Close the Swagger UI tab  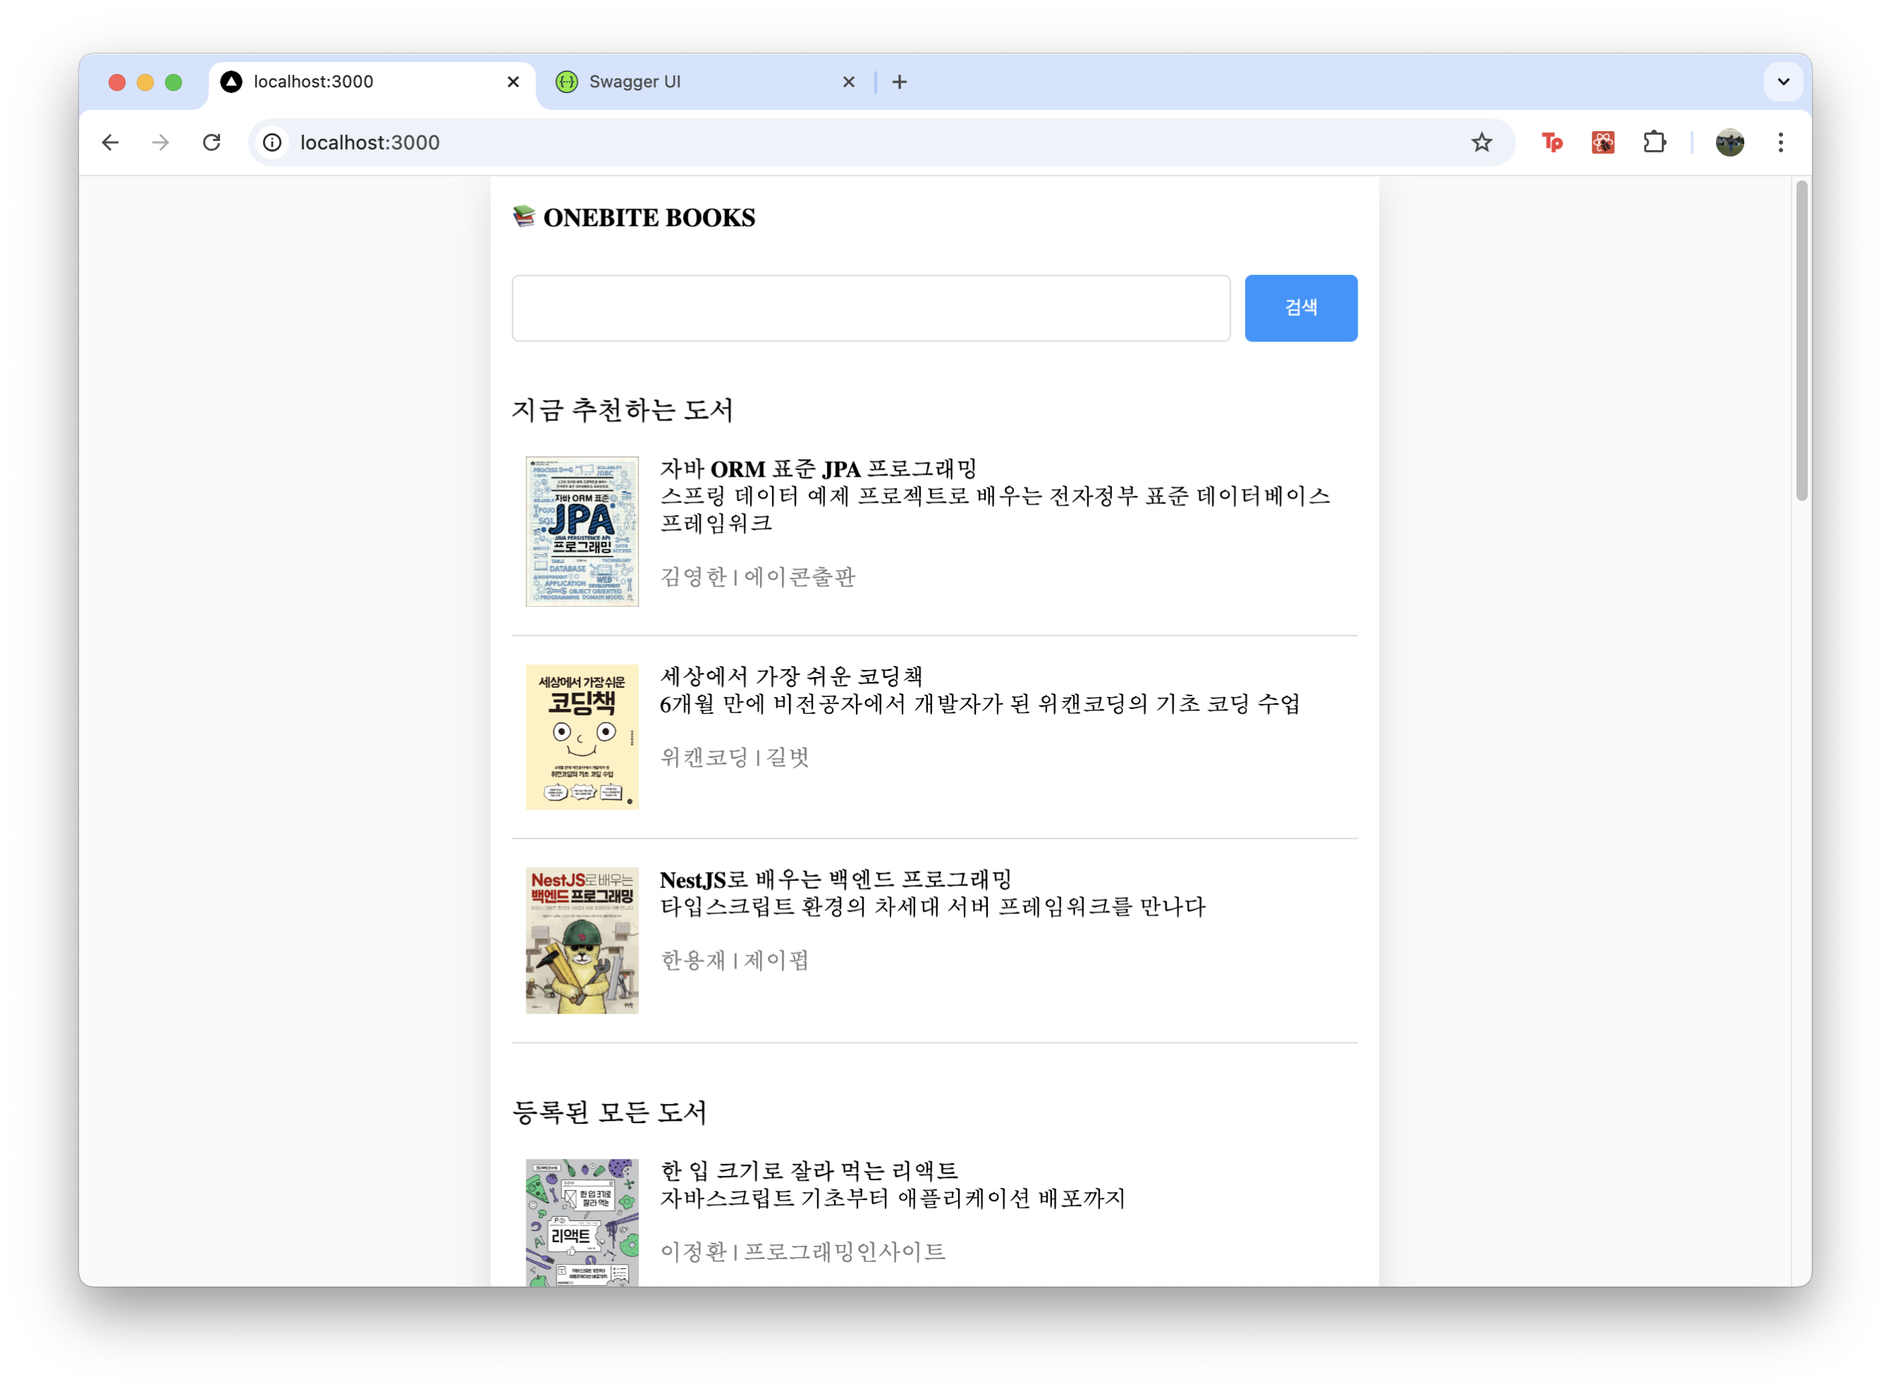tap(849, 82)
